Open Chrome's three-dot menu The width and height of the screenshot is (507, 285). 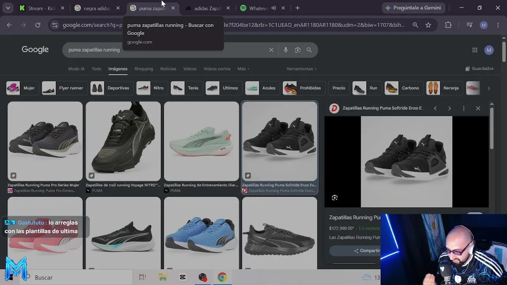[498, 25]
